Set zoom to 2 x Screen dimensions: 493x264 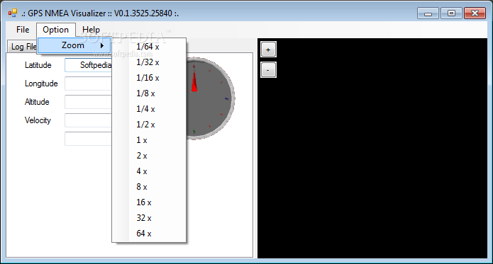[x=149, y=156]
